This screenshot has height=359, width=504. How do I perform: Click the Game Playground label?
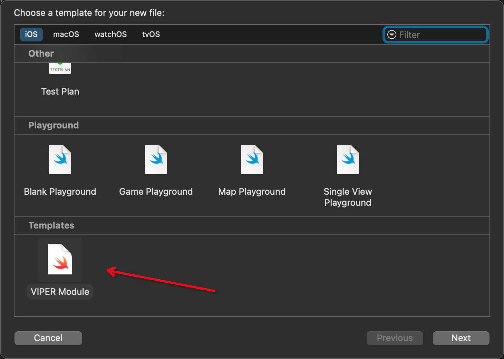(x=156, y=192)
